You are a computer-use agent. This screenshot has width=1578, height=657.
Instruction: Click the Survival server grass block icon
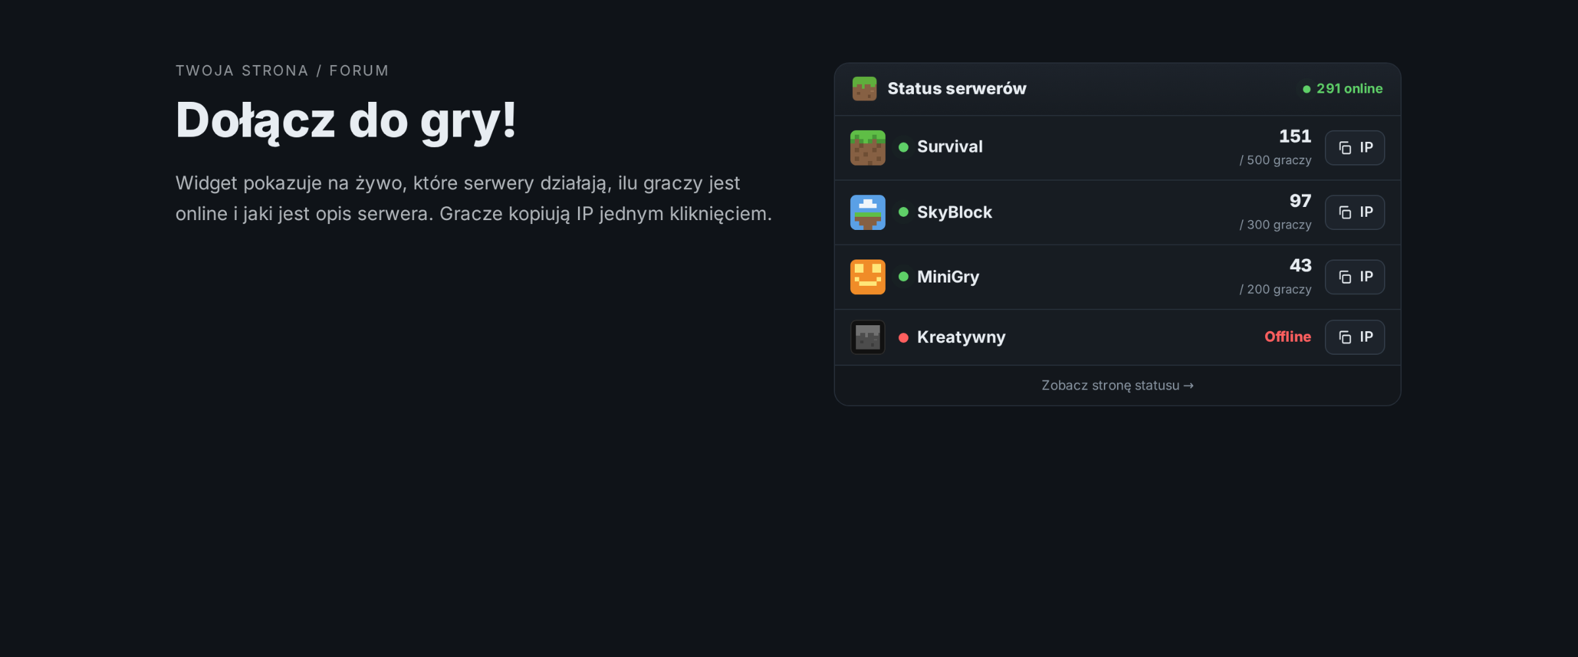(x=867, y=148)
